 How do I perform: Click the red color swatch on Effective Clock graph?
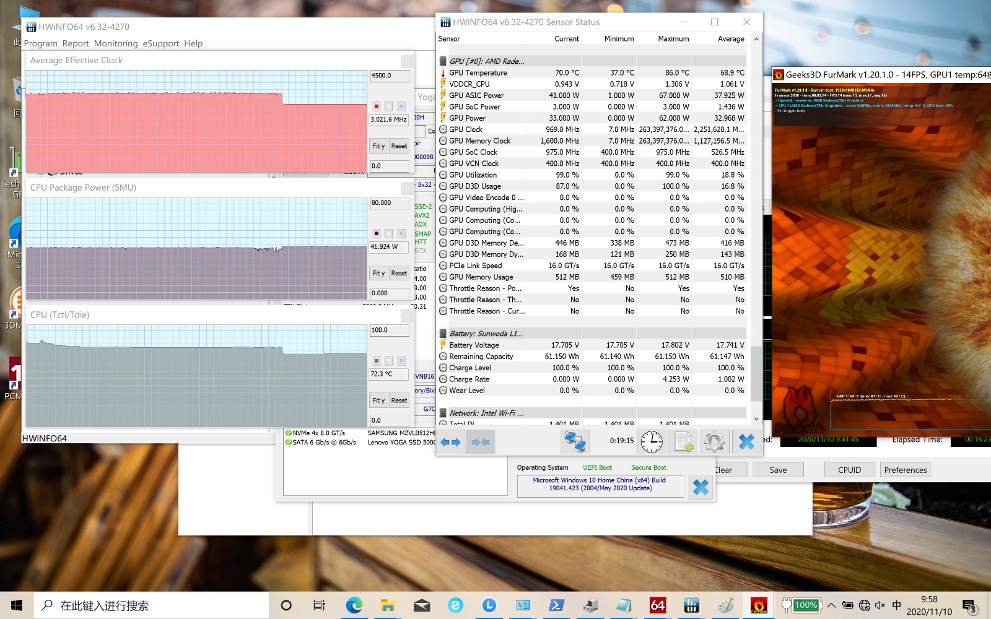coord(376,106)
